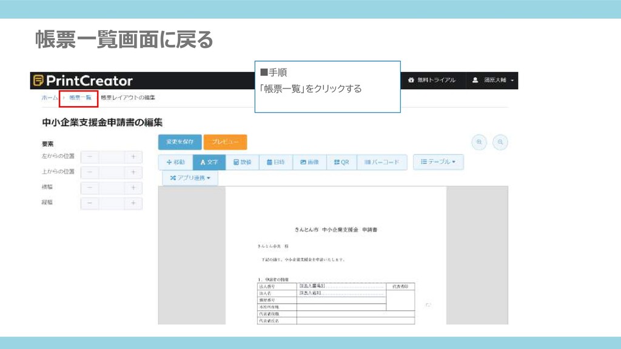Click the 上からの位置 value field
This screenshot has height=349, width=621.
112,172
